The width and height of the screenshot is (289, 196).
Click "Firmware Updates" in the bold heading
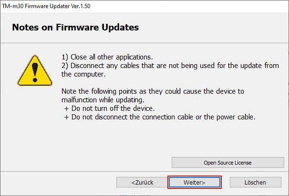coord(100,28)
